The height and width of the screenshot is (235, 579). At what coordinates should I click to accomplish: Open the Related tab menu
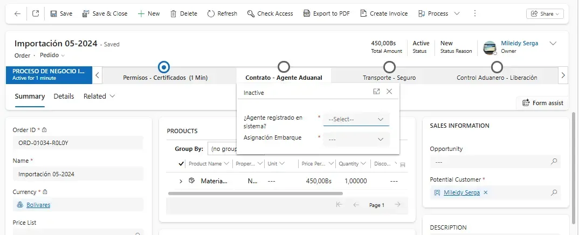(99, 96)
